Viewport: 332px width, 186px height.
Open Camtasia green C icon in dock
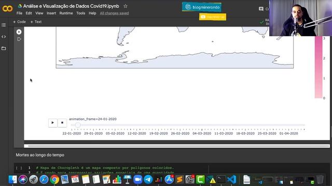[200, 179]
